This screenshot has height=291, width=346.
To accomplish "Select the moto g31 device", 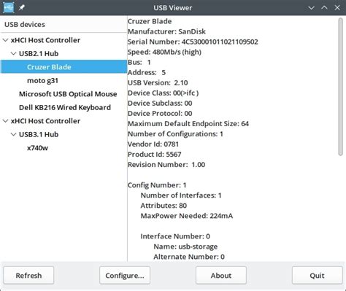I will click(42, 80).
